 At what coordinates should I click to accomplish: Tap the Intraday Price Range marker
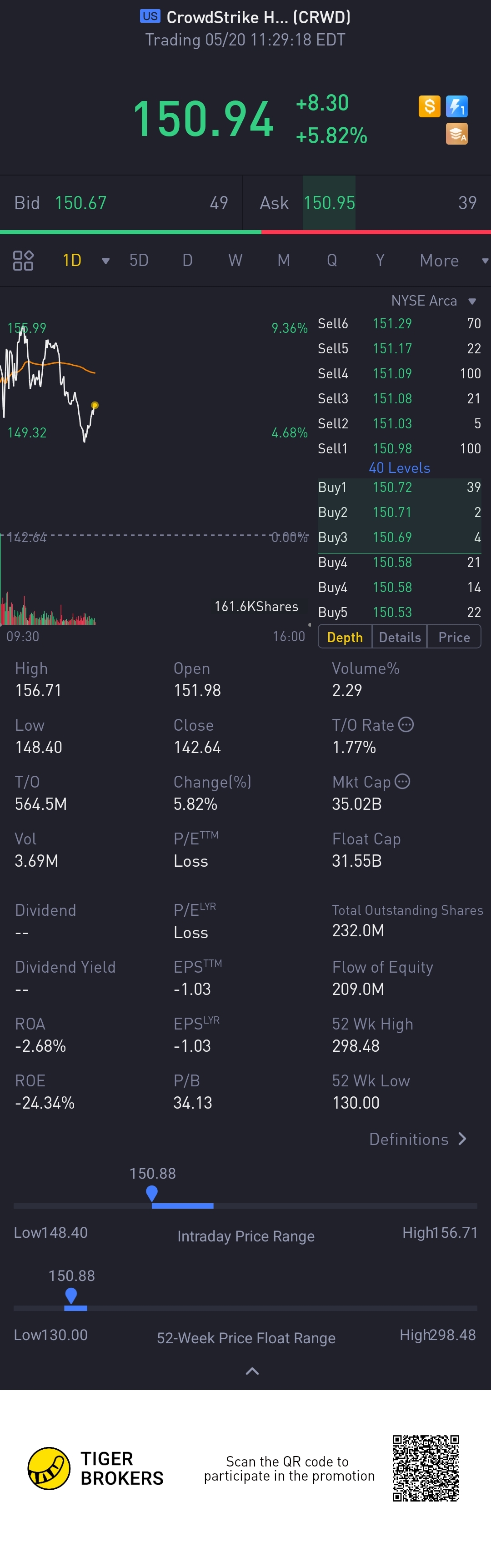(152, 1193)
